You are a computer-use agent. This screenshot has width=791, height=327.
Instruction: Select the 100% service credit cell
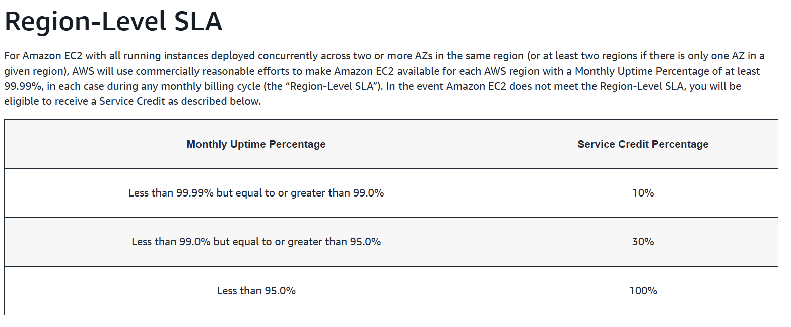643,291
